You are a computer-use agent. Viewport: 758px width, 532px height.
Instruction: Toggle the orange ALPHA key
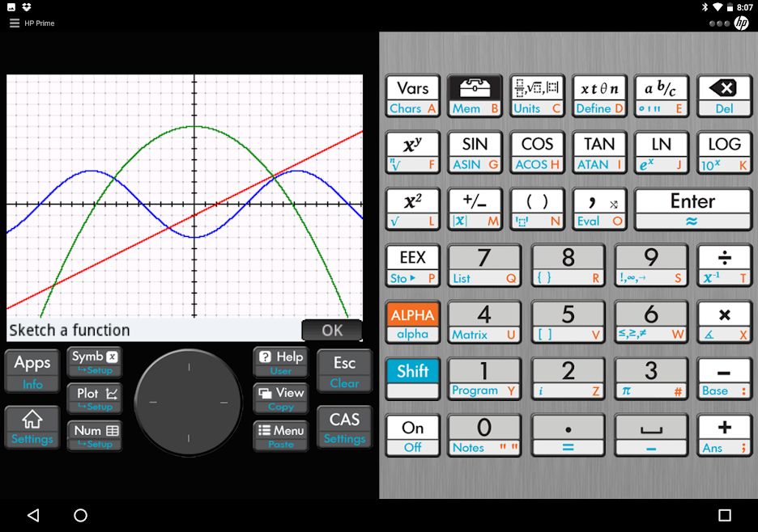(412, 322)
